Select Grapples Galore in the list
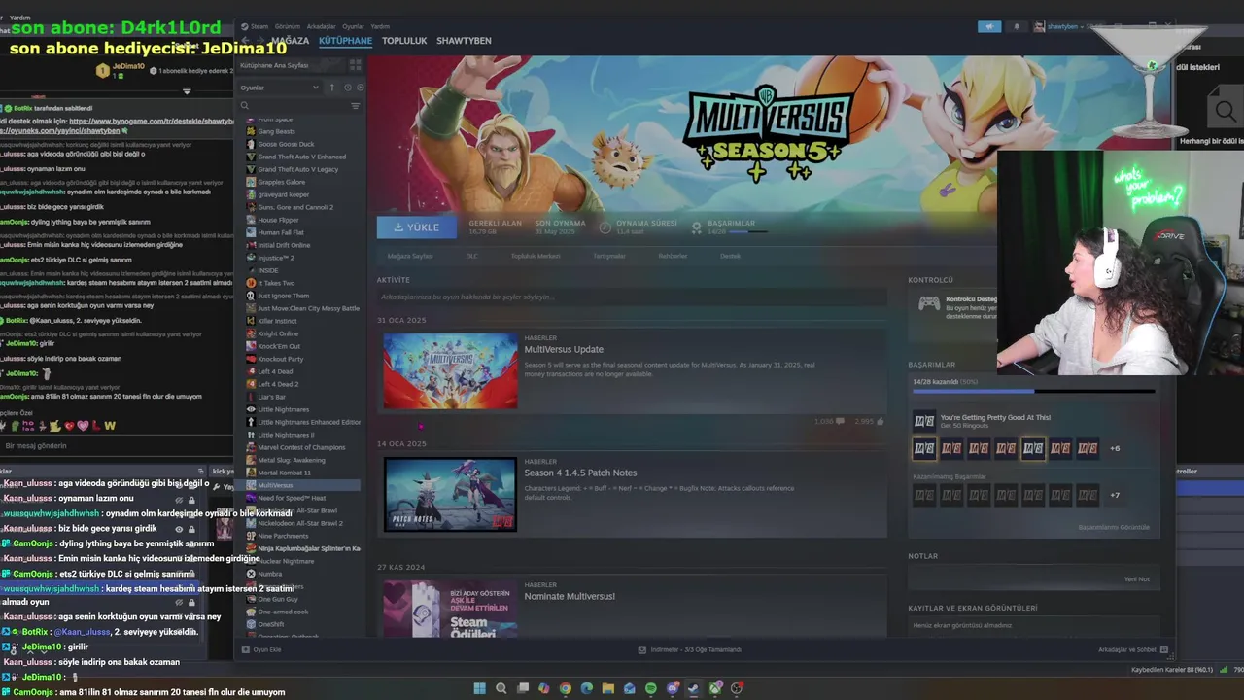This screenshot has width=1244, height=700. pos(281,182)
